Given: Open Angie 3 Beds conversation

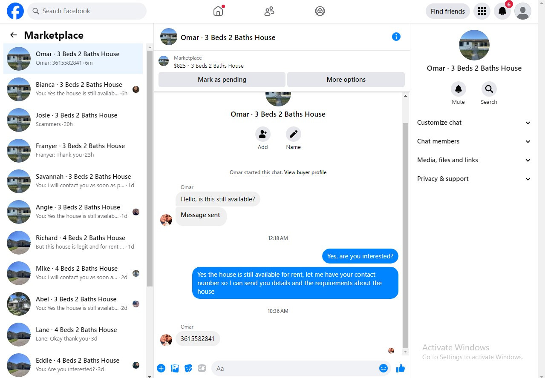Looking at the screenshot, I should pyautogui.click(x=73, y=212).
